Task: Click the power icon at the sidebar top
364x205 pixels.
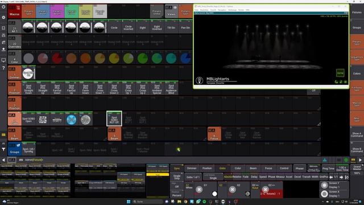Action: pyautogui.click(x=3, y=7)
